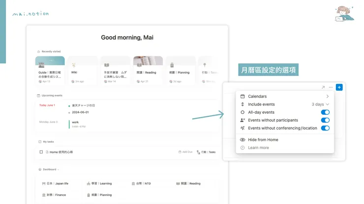The width and height of the screenshot is (364, 204).
Task: Click the participants icon beside Events without participants
Action: click(x=243, y=120)
